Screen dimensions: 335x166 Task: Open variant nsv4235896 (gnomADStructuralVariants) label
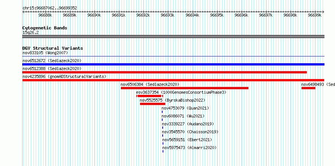tap(64, 76)
